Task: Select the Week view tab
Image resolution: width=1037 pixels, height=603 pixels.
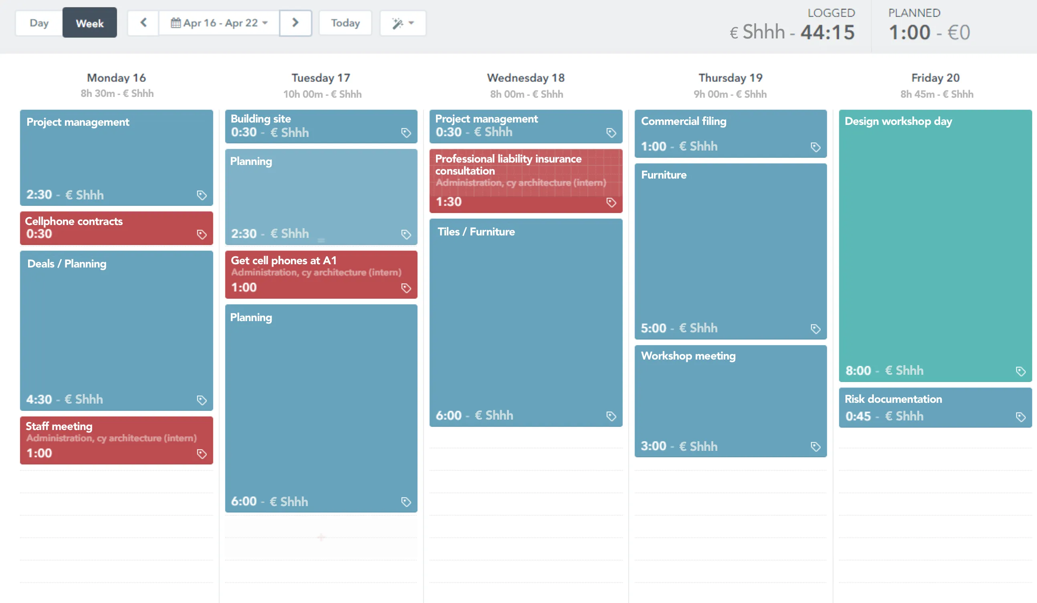Action: pyautogui.click(x=89, y=23)
